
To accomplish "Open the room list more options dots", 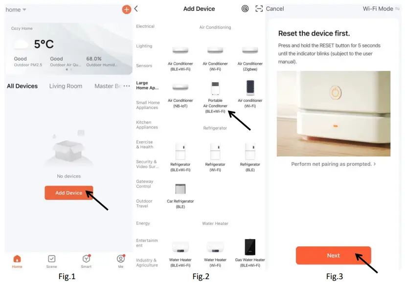I will pos(127,86).
